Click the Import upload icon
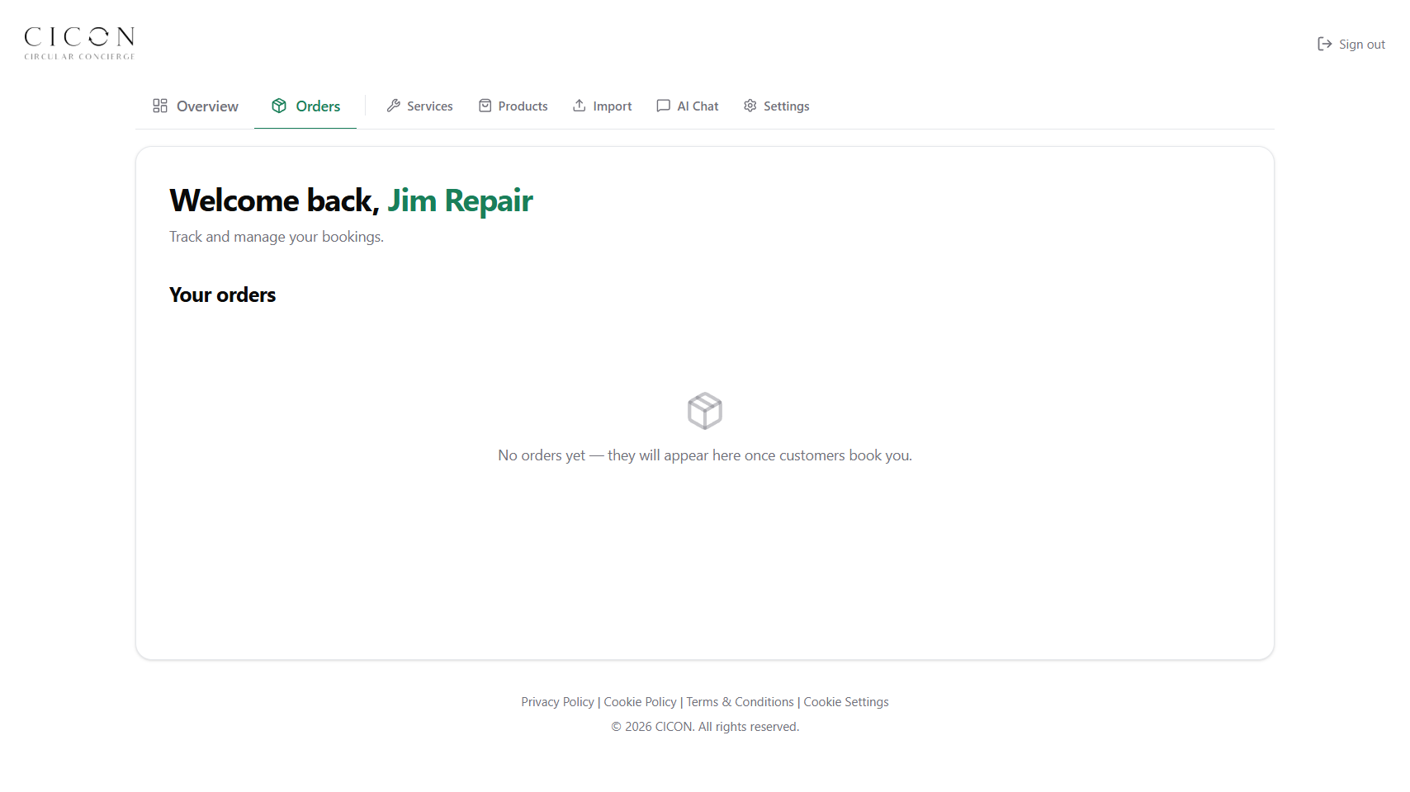This screenshot has width=1410, height=792. 580,106
